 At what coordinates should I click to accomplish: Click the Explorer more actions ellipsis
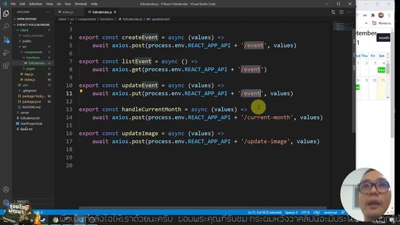(x=48, y=12)
